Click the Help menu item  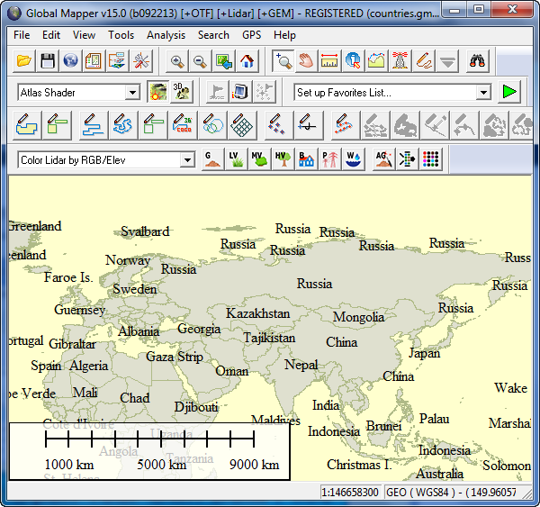pyautogui.click(x=284, y=35)
